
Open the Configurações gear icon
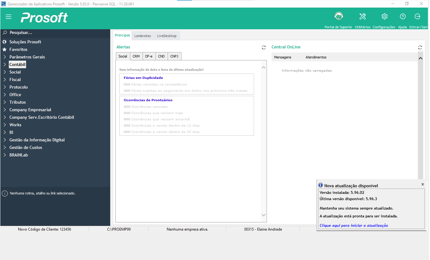tap(384, 16)
